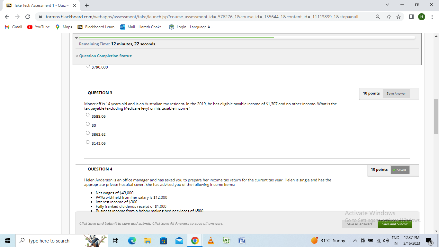This screenshot has width=439, height=247.
Task: Click the browser address bar URL
Action: pyautogui.click(x=202, y=17)
